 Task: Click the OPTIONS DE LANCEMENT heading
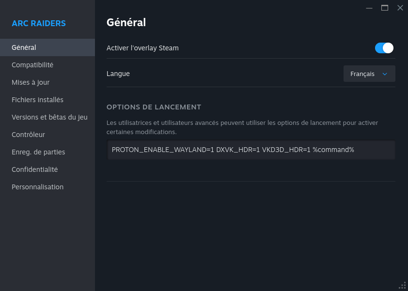point(154,107)
